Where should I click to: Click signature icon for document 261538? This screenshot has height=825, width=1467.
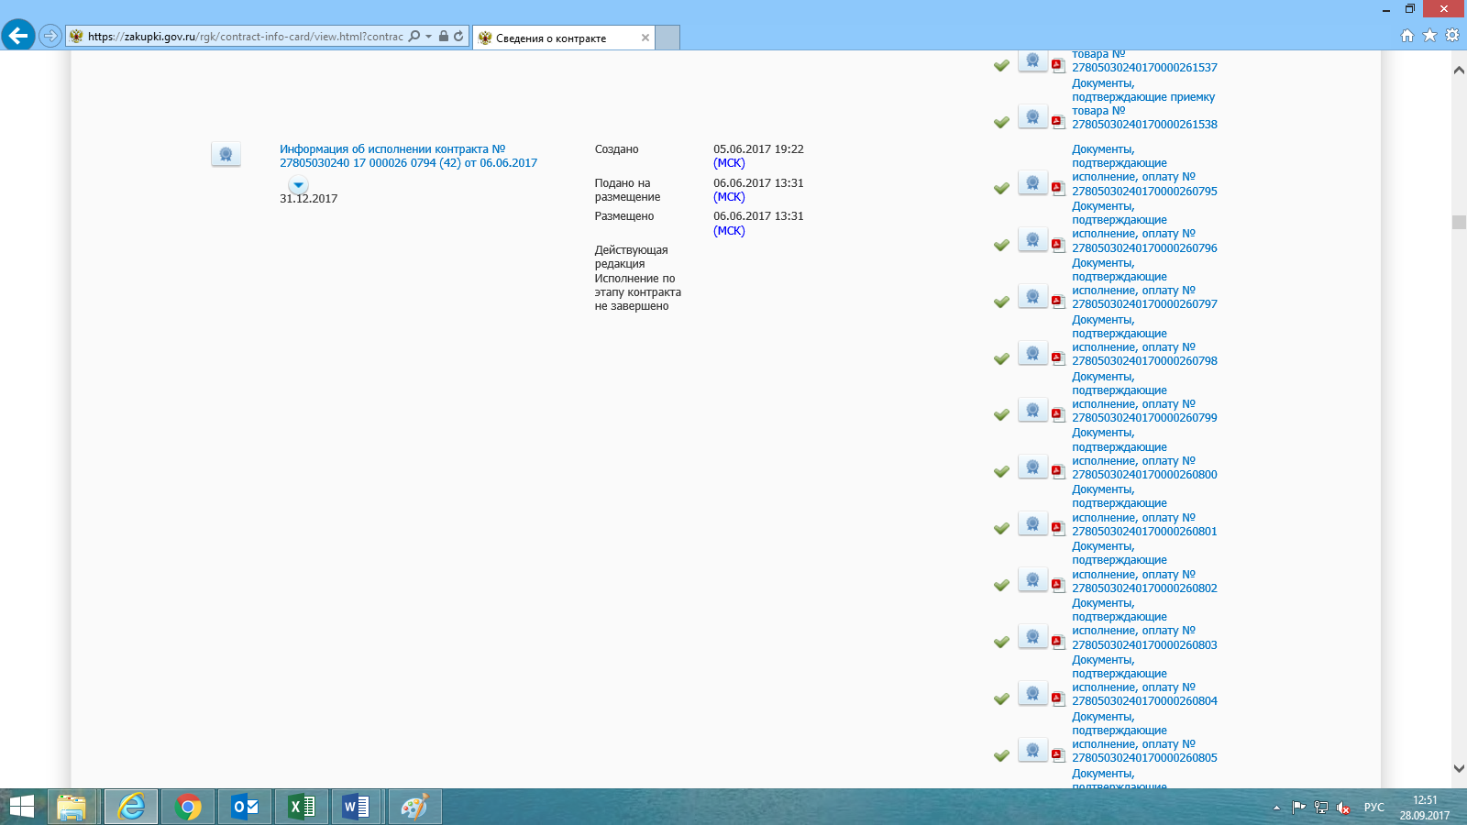1032,117
